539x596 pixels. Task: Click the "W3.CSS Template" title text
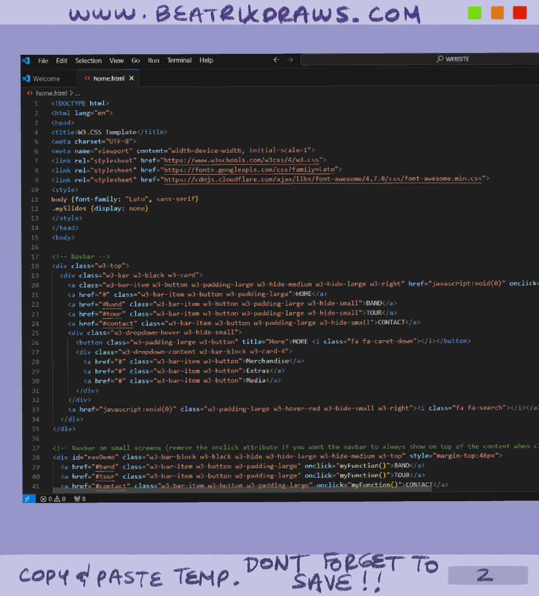click(107, 132)
